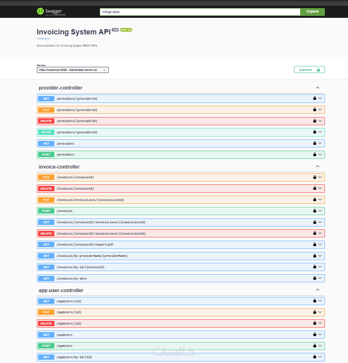Click lock icon on PUT /invoices/invoiceLines/{invoiceLineId}
The width and height of the screenshot is (348, 363).
pos(315,199)
